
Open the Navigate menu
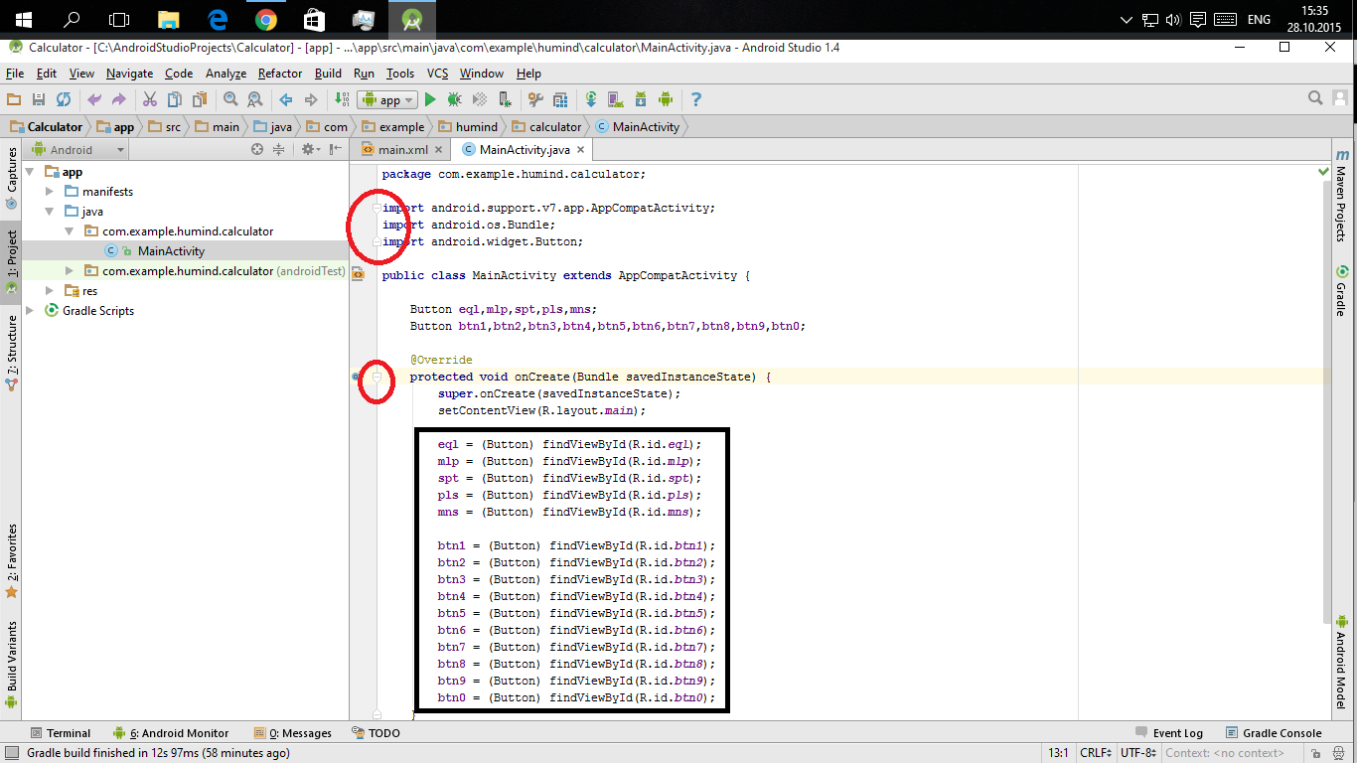pos(130,74)
